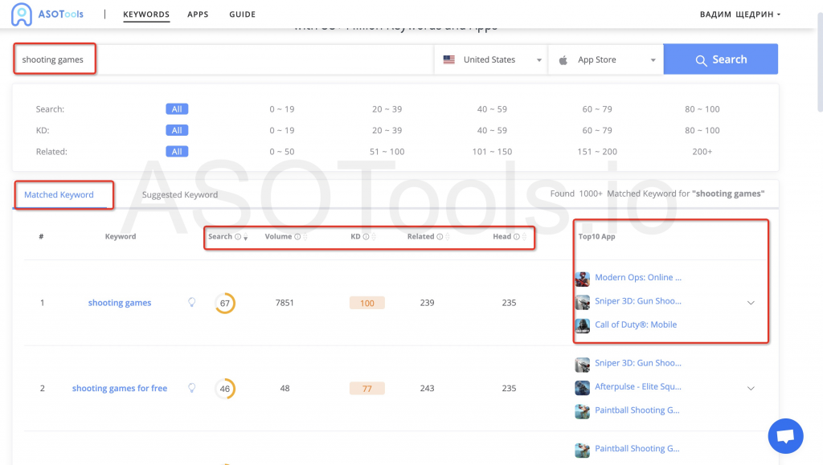823x465 pixels.
Task: Open the United States country dropdown
Action: (x=490, y=59)
